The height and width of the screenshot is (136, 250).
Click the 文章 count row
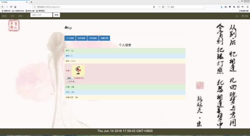point(125,87)
